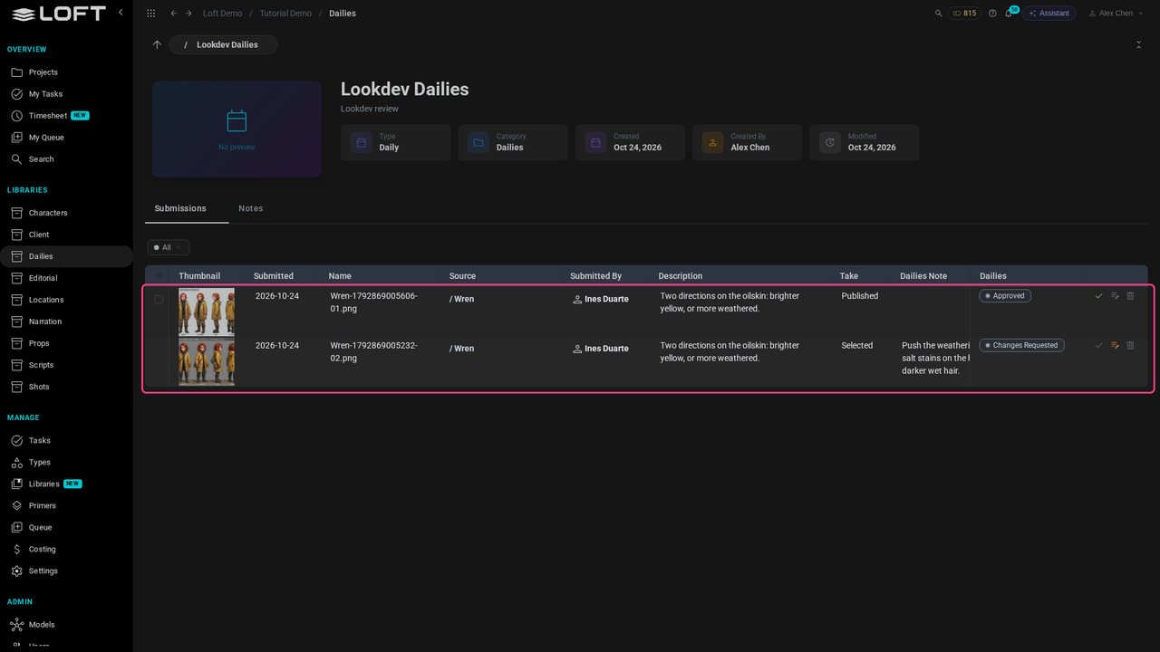1160x652 pixels.
Task: Toggle the header collapse chevrons
Action: (x=1138, y=44)
